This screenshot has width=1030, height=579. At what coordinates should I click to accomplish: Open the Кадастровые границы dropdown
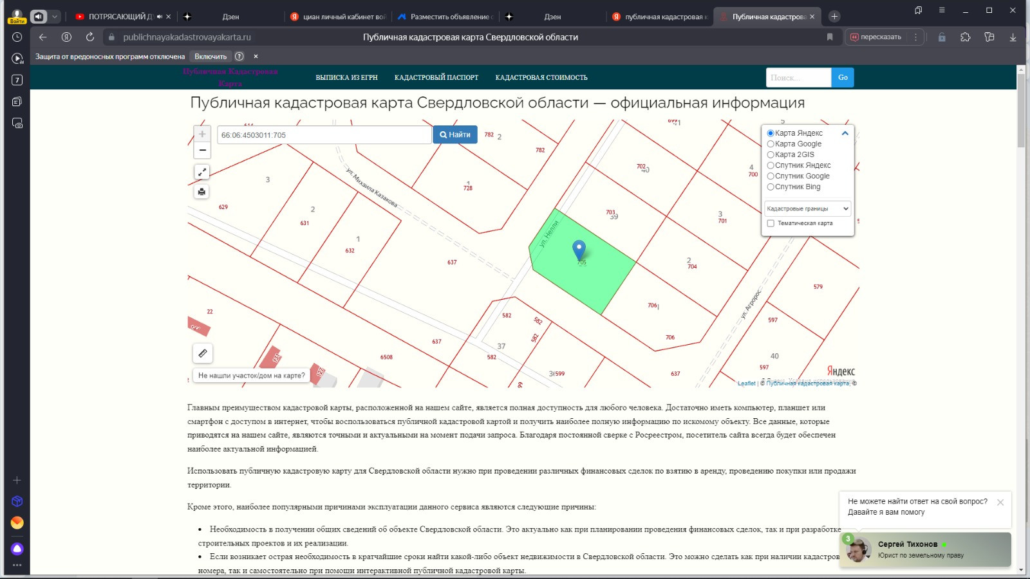tap(808, 208)
